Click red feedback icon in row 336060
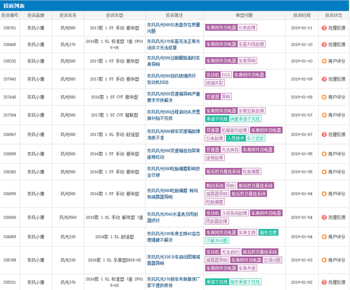Image resolution: width=350 pixels, height=290 pixels. pyautogui.click(x=324, y=217)
